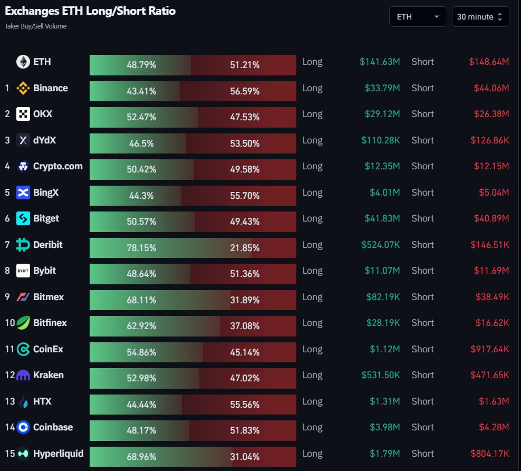The height and width of the screenshot is (471, 521).
Task: Click Coinbase long value $3.98M
Action: tap(385, 427)
